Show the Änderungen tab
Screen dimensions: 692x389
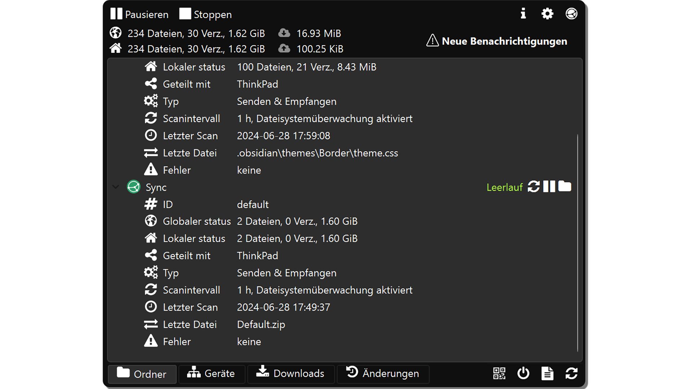point(383,374)
